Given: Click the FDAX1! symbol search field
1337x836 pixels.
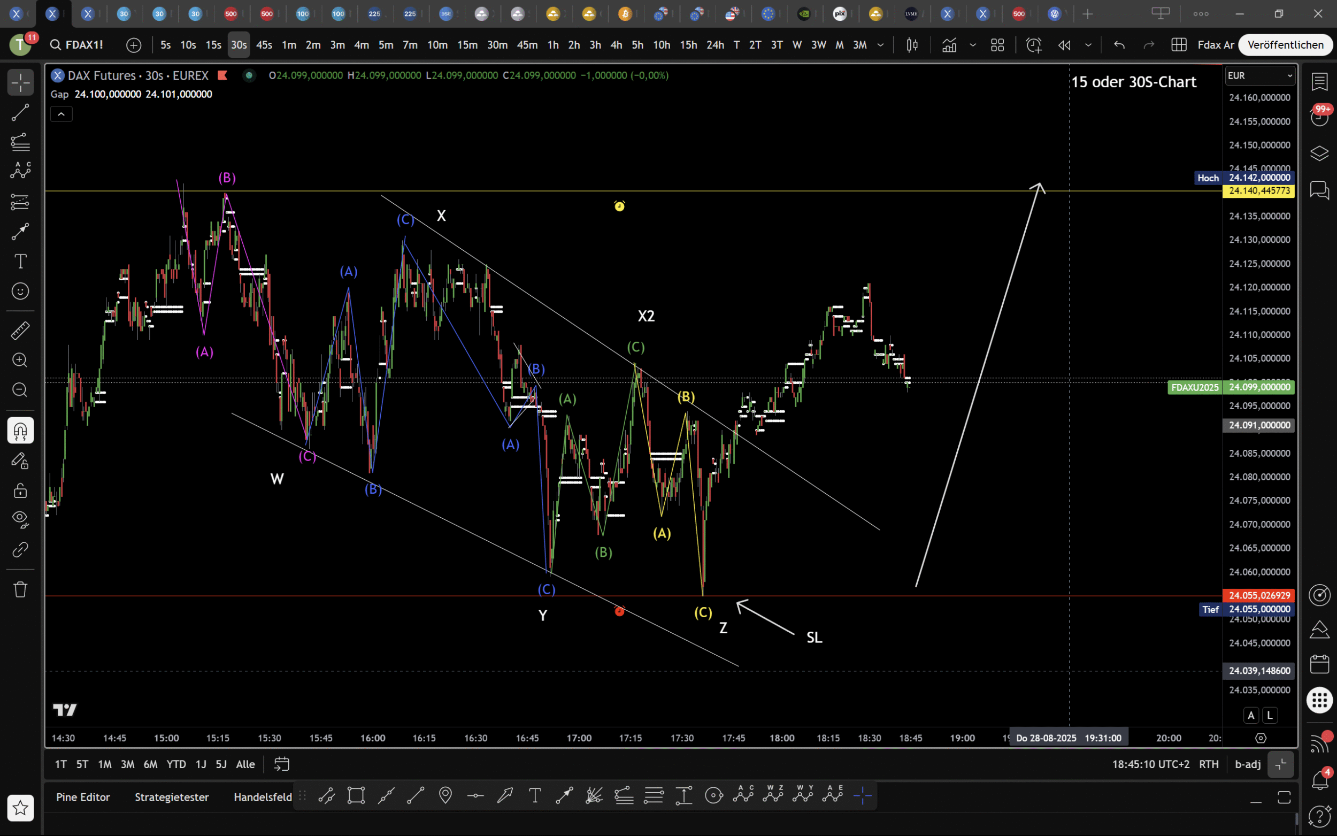Looking at the screenshot, I should click(84, 45).
